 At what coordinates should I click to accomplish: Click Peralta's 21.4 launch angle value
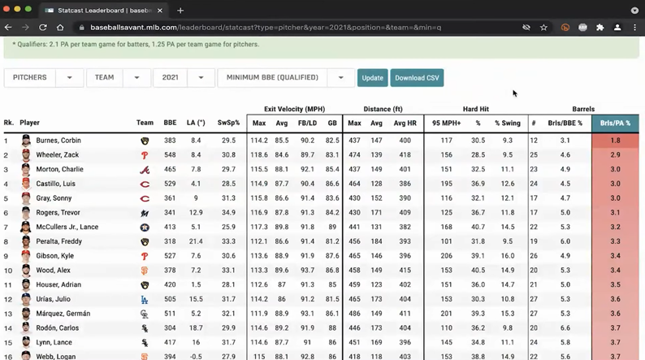(196, 241)
